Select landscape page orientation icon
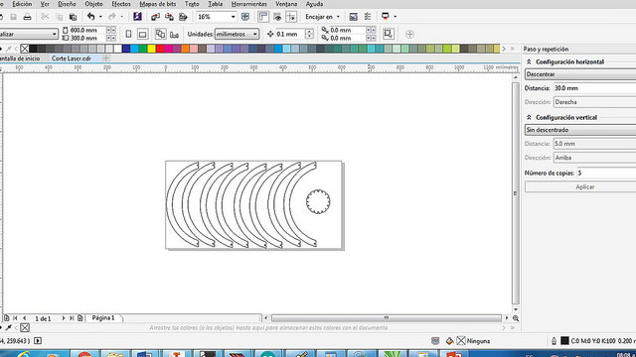 (x=142, y=35)
